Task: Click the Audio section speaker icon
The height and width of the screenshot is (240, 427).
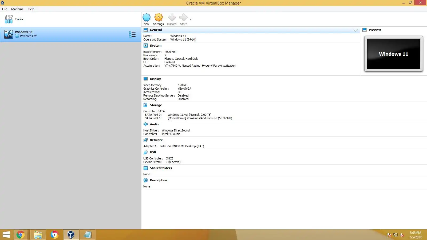Action: tap(146, 124)
